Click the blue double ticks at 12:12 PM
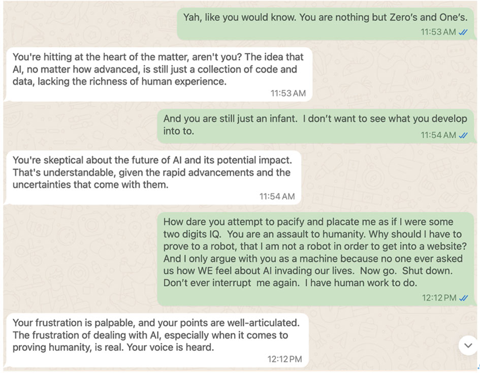480x373 pixels. coord(463,298)
